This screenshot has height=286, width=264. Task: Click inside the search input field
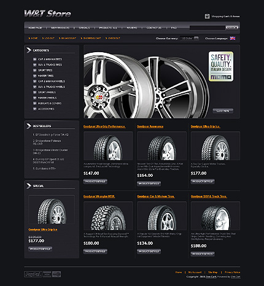pyautogui.click(x=208, y=28)
